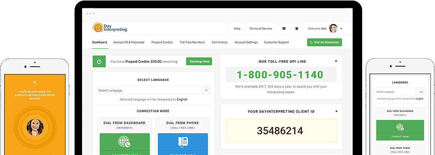Open the Call History tab
Screen dimensions: 435x155
(x=220, y=42)
